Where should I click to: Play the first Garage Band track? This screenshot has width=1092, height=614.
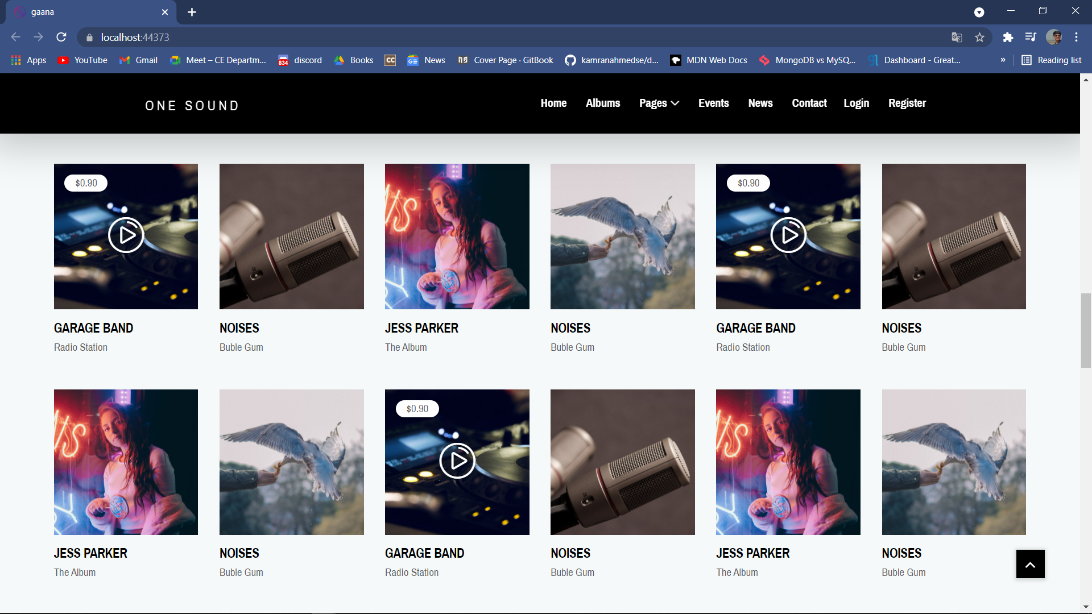click(126, 235)
